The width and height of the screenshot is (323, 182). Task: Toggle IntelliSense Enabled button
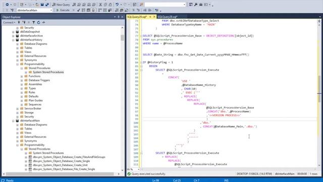tap(93, 10)
